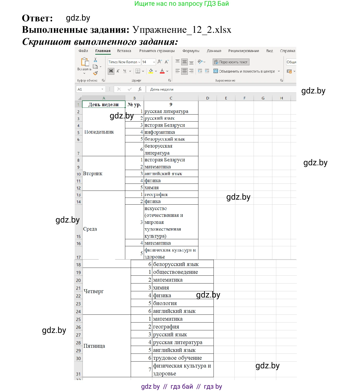Decrease font size with small A icon
This screenshot has height=391, width=364.
pos(167,62)
